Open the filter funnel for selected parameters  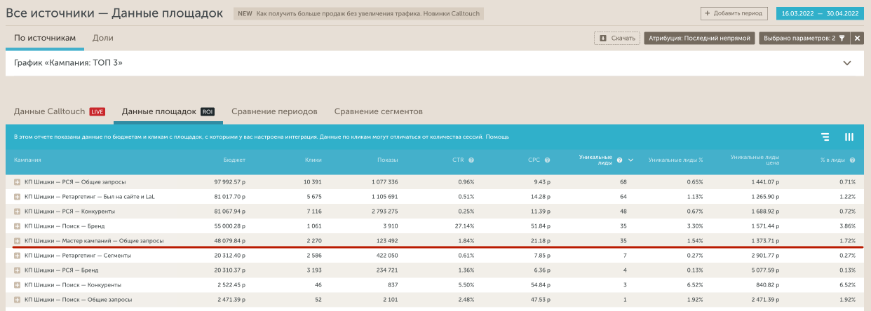click(842, 39)
